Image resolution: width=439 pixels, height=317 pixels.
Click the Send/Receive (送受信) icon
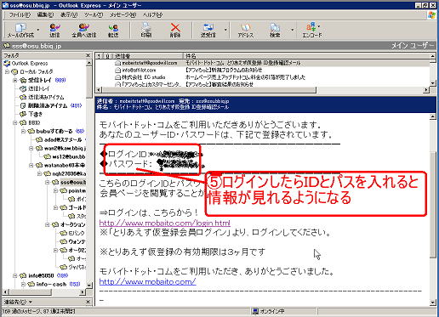(x=208, y=31)
